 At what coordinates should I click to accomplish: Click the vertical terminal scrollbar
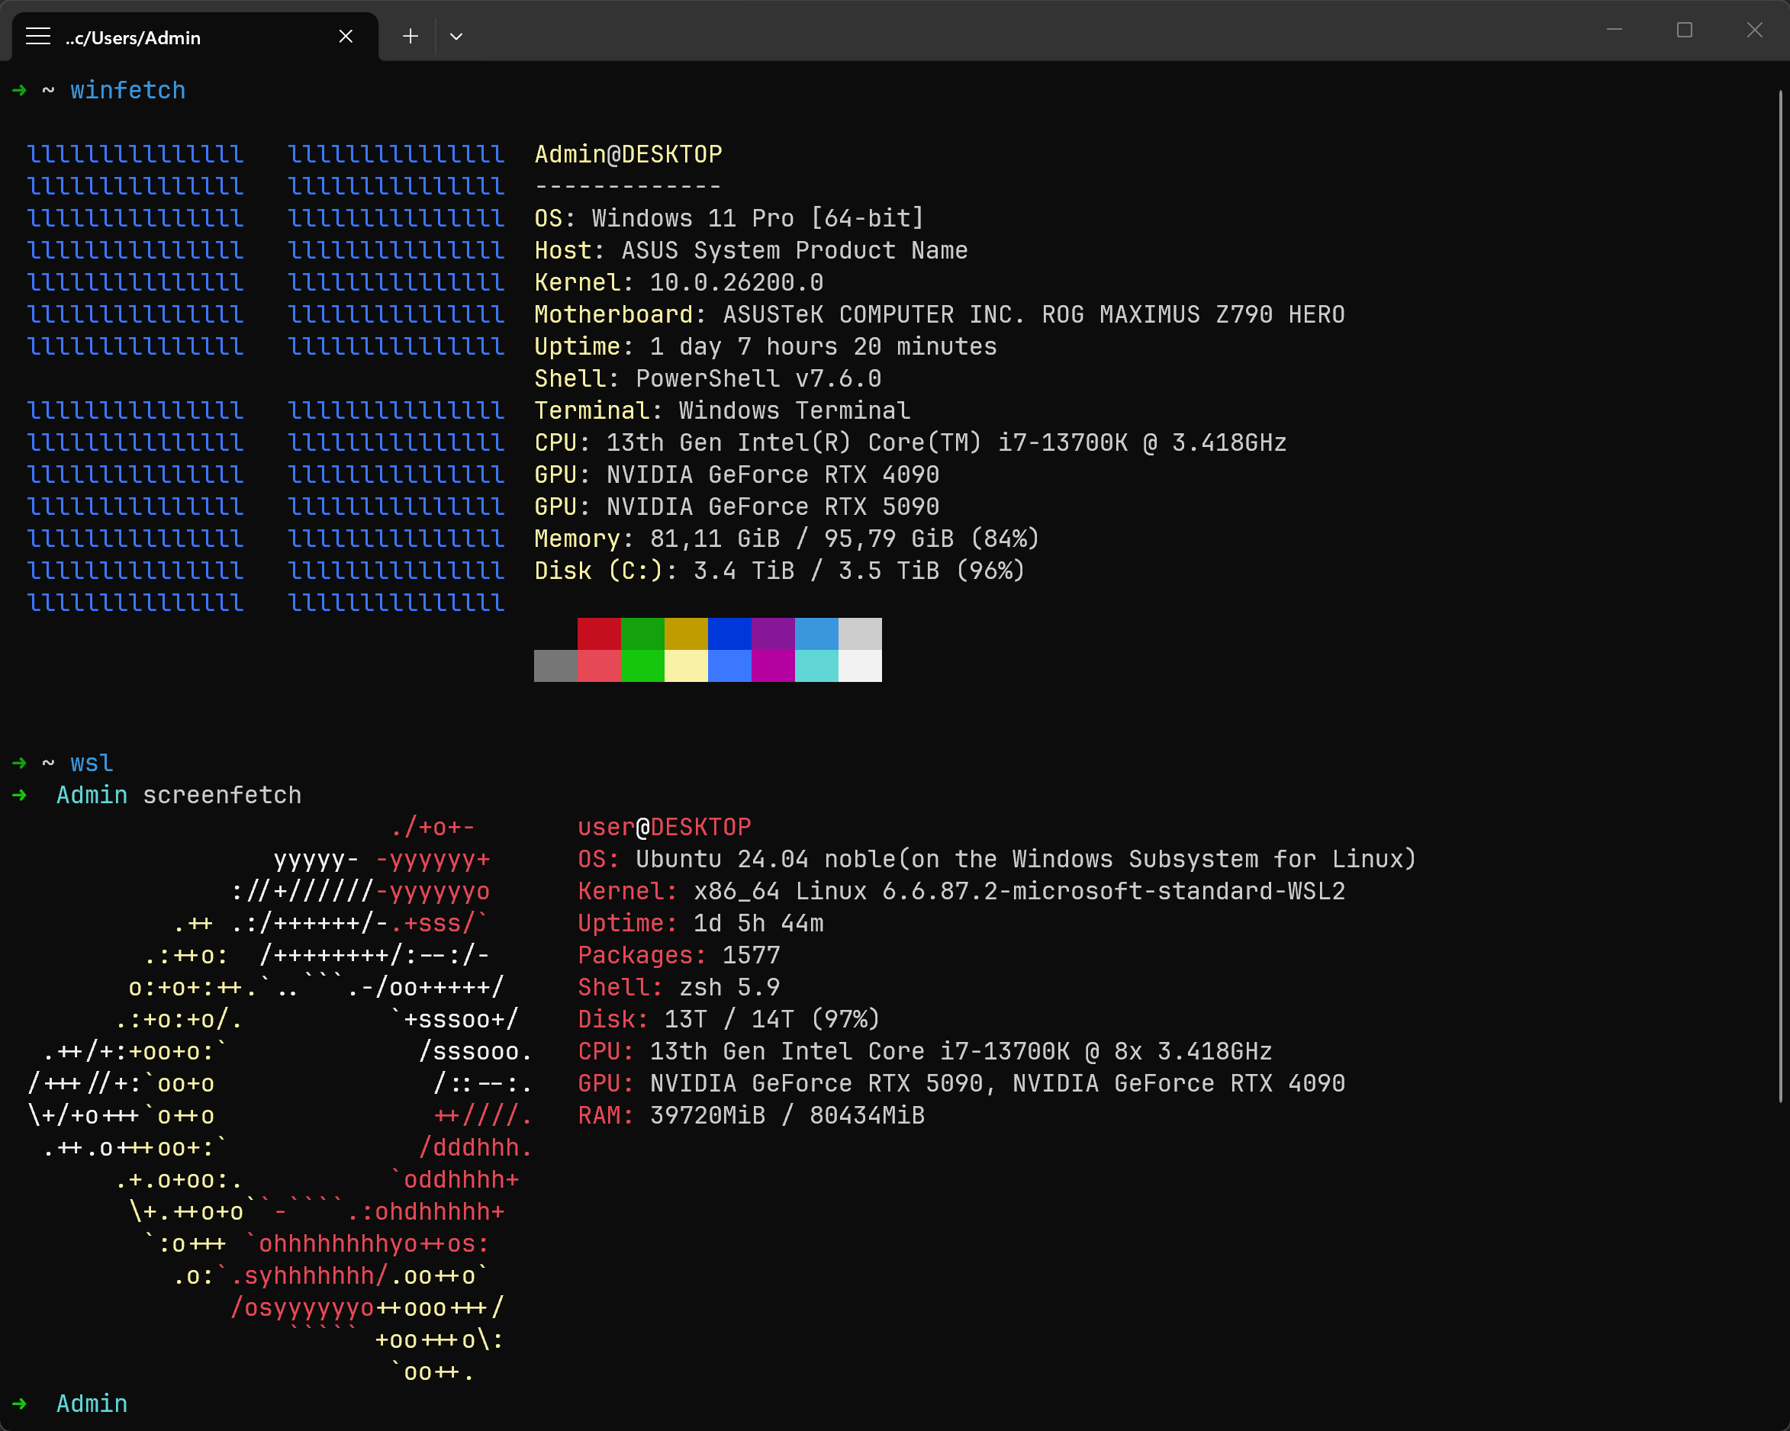point(1781,596)
